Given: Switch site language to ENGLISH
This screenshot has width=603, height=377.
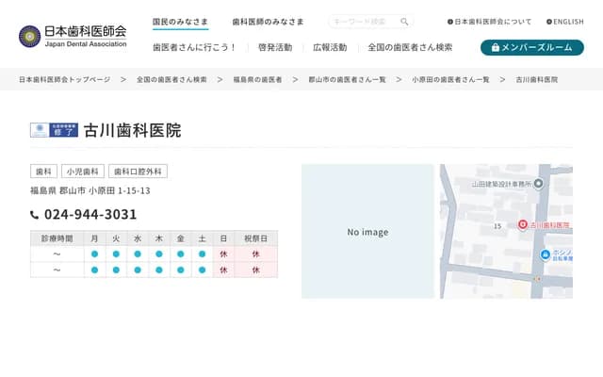Looking at the screenshot, I should (564, 22).
